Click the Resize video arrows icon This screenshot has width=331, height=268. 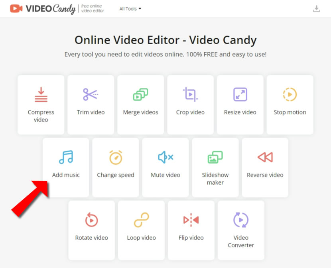pos(240,95)
